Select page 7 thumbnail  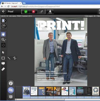[72, 91]
